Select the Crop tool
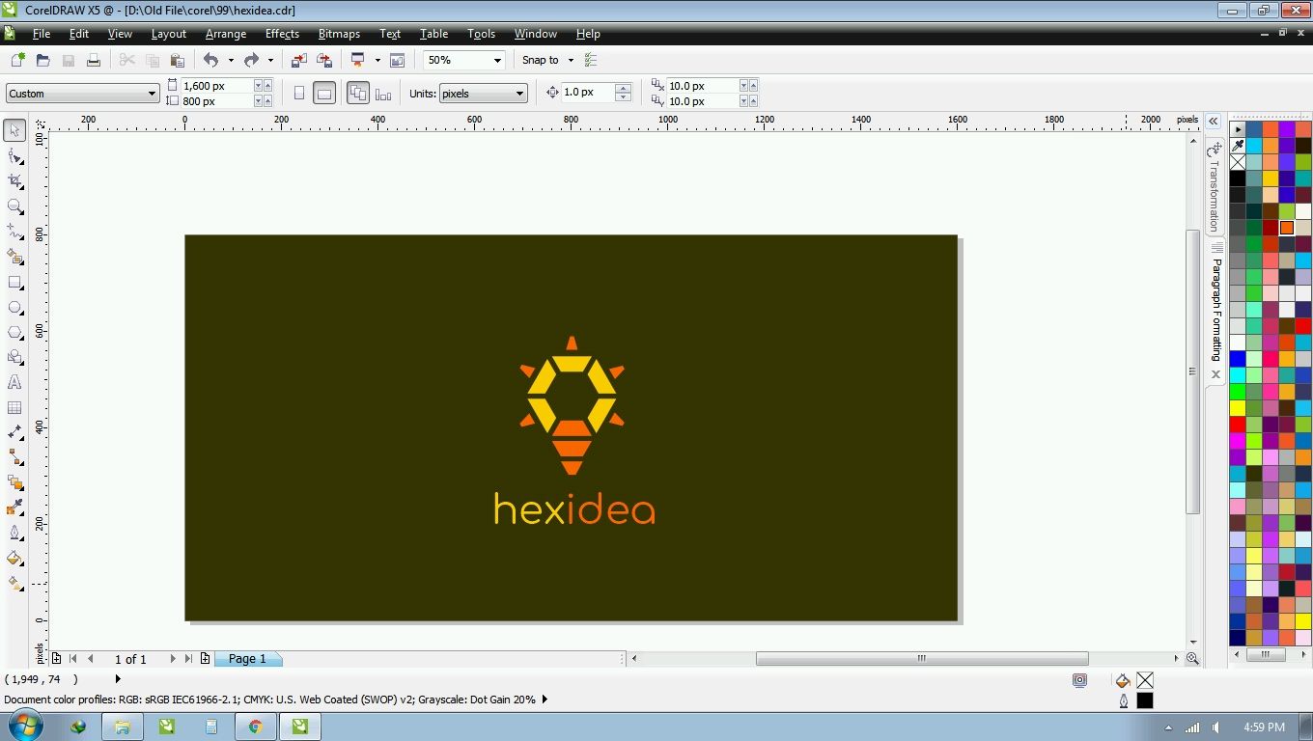 (14, 181)
